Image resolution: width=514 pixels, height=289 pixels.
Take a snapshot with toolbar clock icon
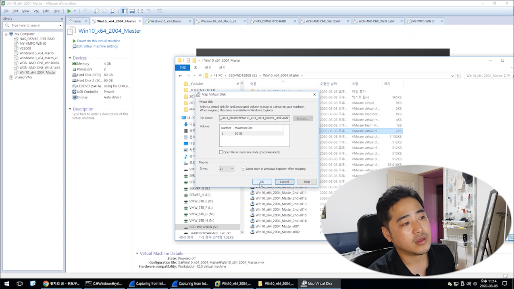point(97,11)
